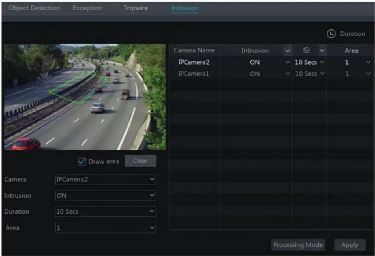Open the Duration combo box showing 10 Secs
The image size is (375, 256).
(x=106, y=211)
